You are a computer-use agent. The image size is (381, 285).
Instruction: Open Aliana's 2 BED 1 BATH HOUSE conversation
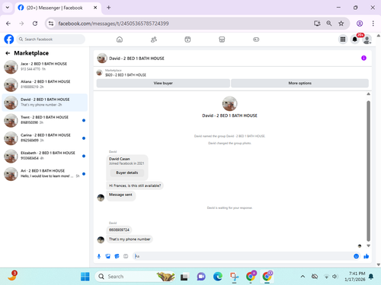pos(45,84)
